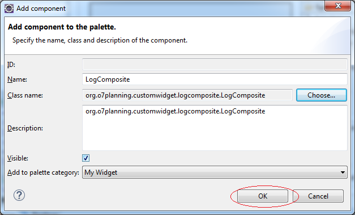Confirm with the OK button
This screenshot has height=215, width=355.
(x=263, y=196)
